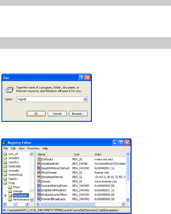Click the ForwardBroadcasts DWORD icon
Viewport: 171px width, 214px height.
(39, 199)
